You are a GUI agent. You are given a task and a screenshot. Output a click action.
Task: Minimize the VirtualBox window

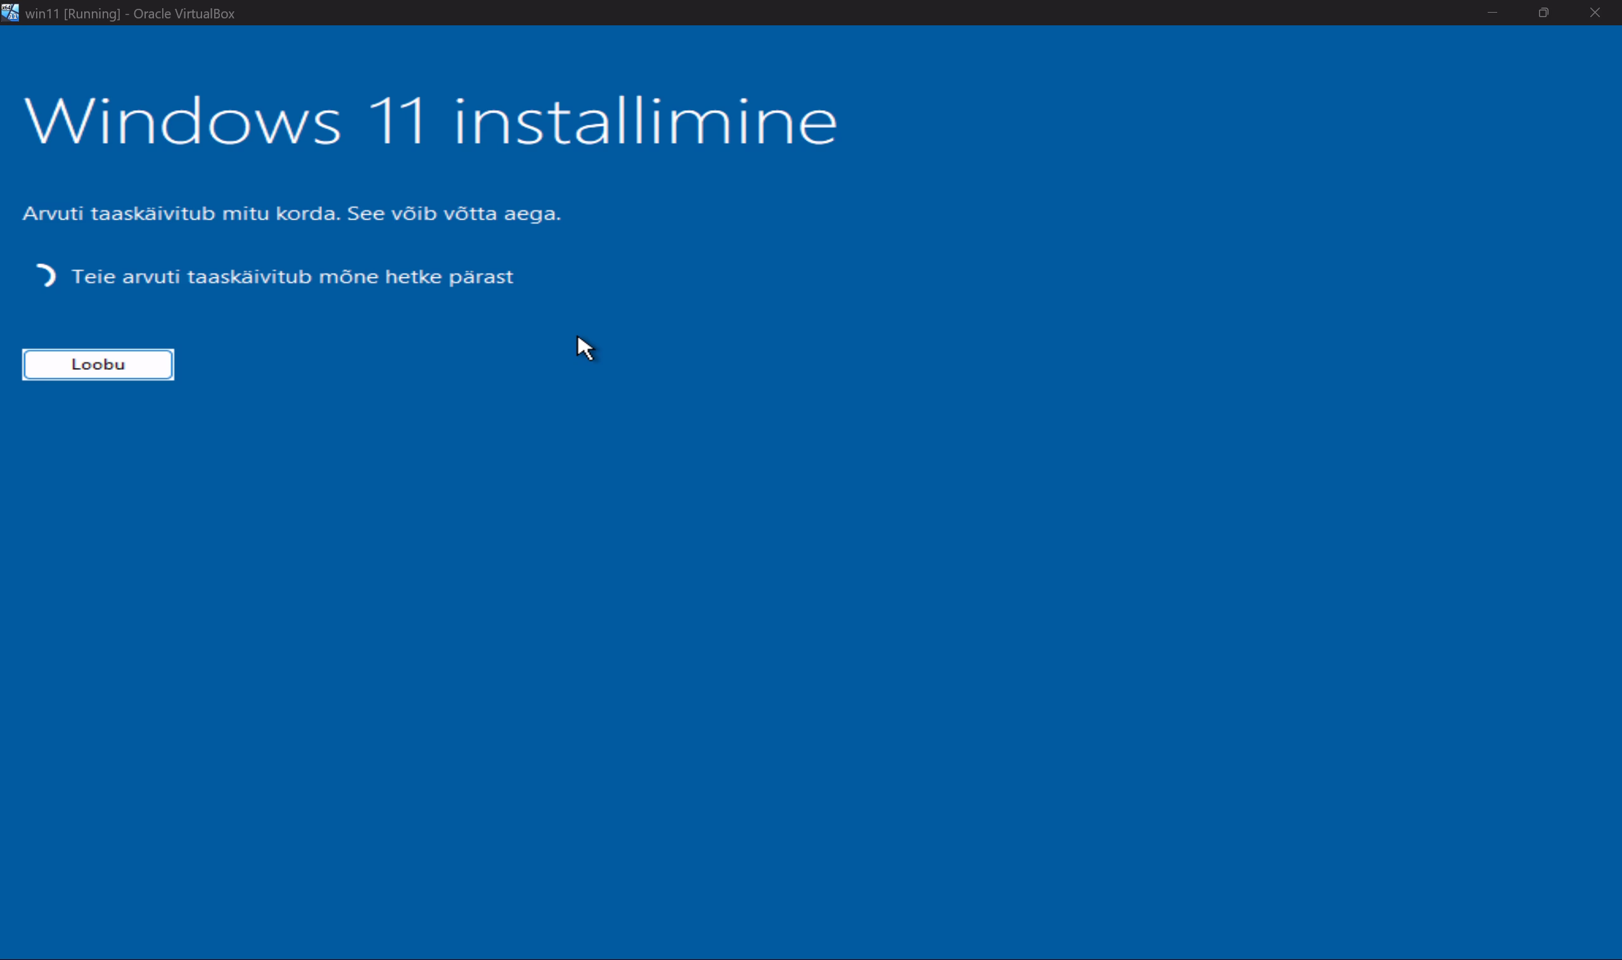[x=1492, y=12]
